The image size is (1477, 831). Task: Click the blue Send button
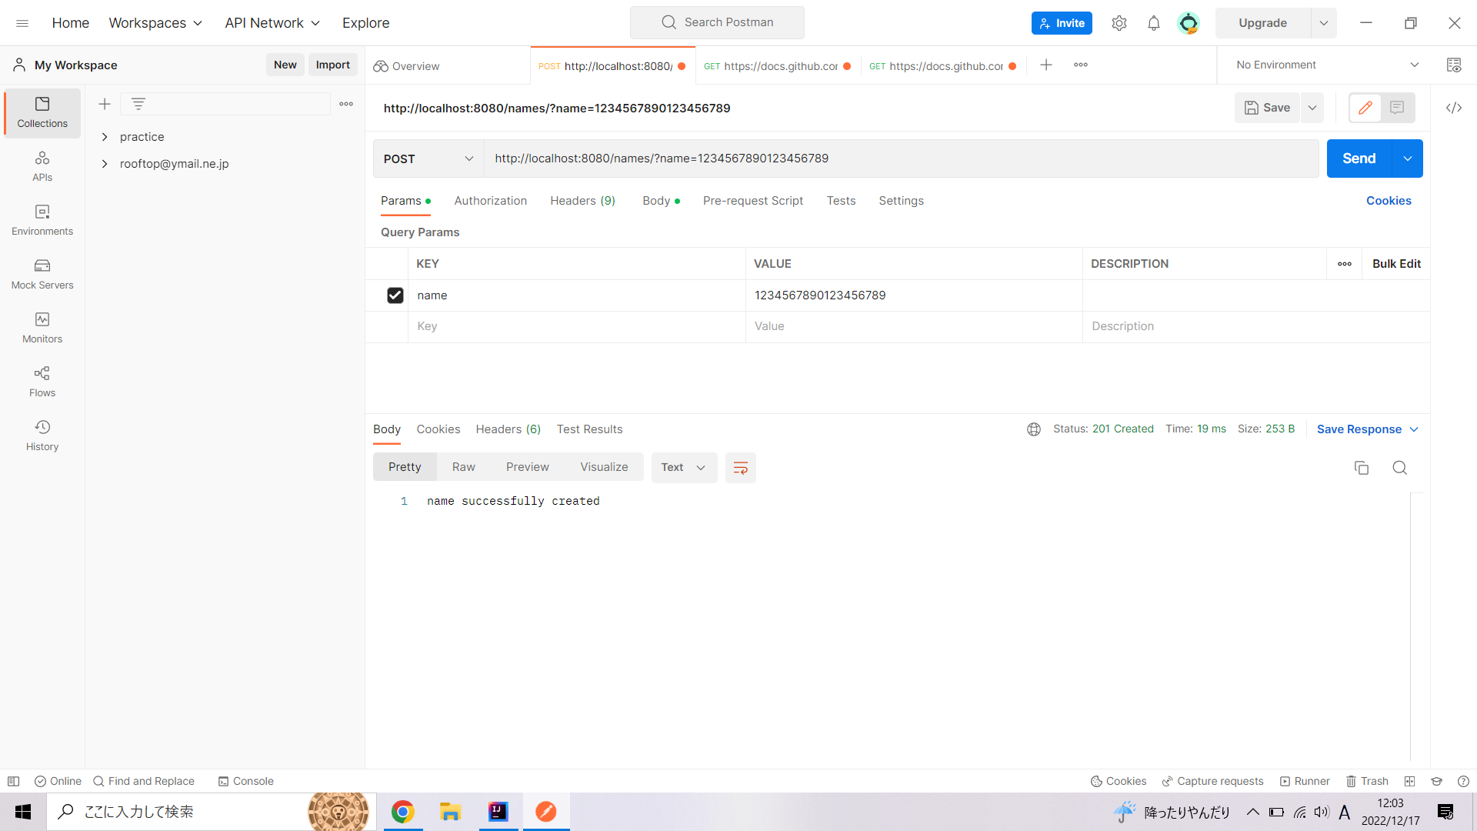point(1359,159)
